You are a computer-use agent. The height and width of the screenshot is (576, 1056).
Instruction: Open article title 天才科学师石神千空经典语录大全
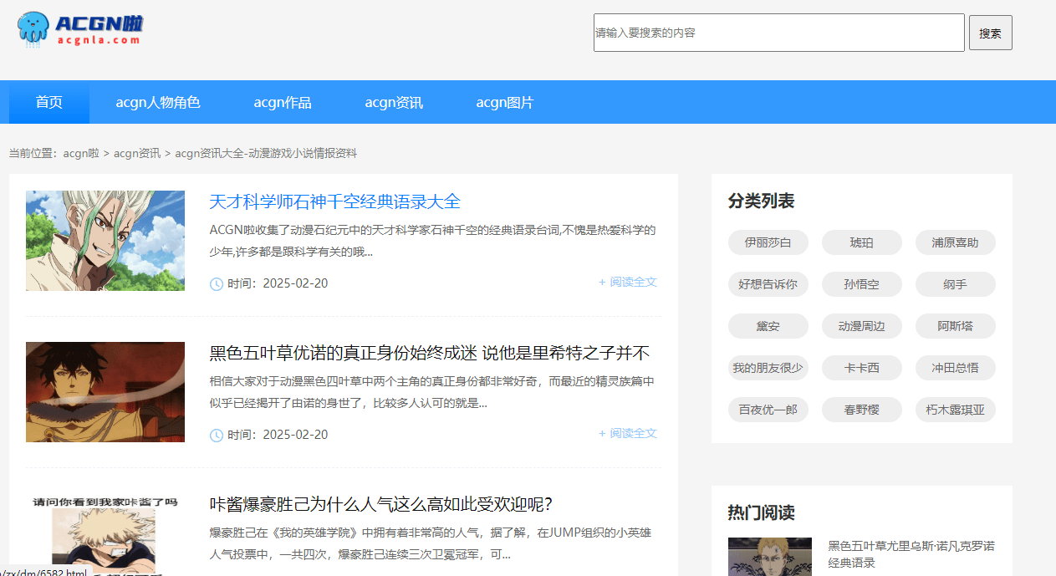point(334,201)
